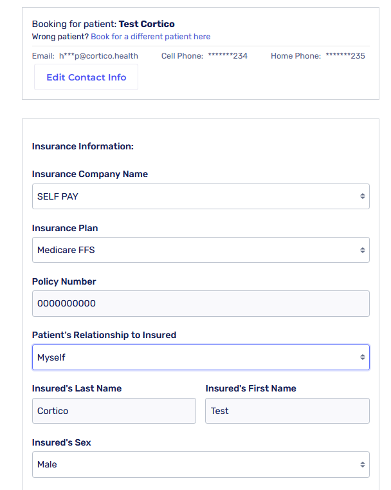Click the Edit Contact Info button
The image size is (391, 490).
pos(86,77)
